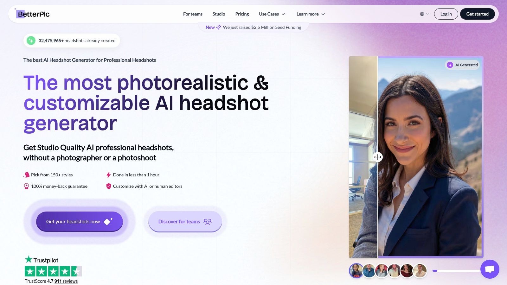Click the sparkle in the 'AI Generated' badge

pos(451,65)
